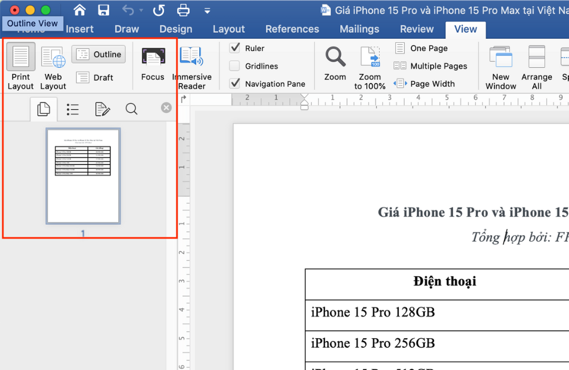This screenshot has width=569, height=370.
Task: Click the page number 1 label under thumbnail
Action: pyautogui.click(x=83, y=233)
